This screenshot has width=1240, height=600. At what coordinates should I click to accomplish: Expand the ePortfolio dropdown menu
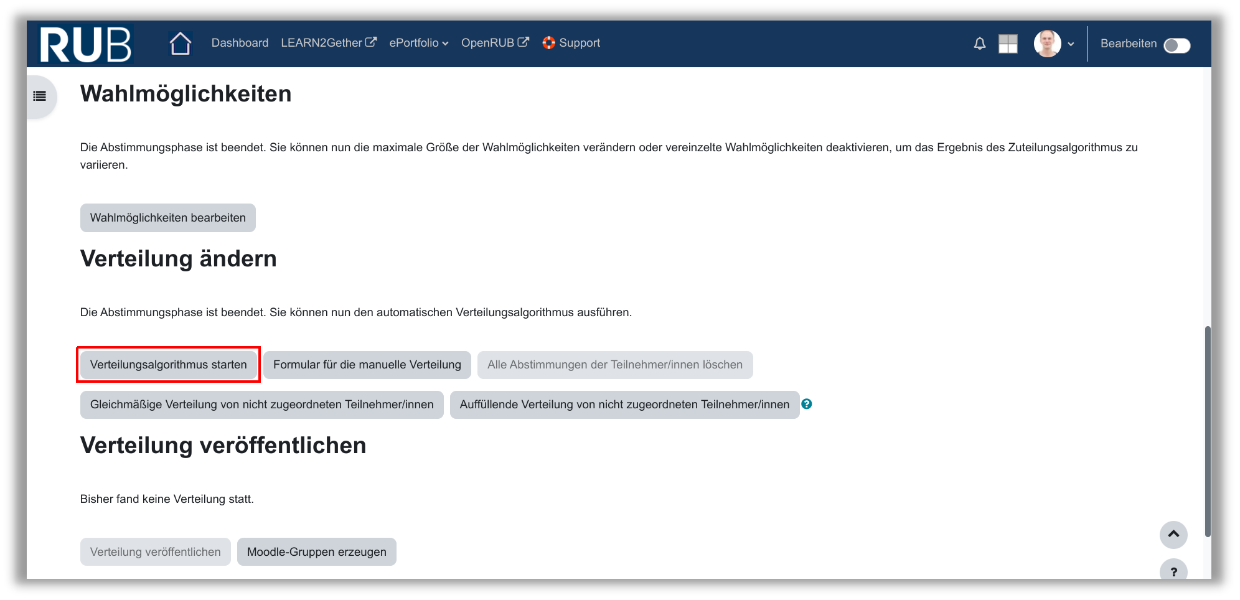[x=418, y=43]
